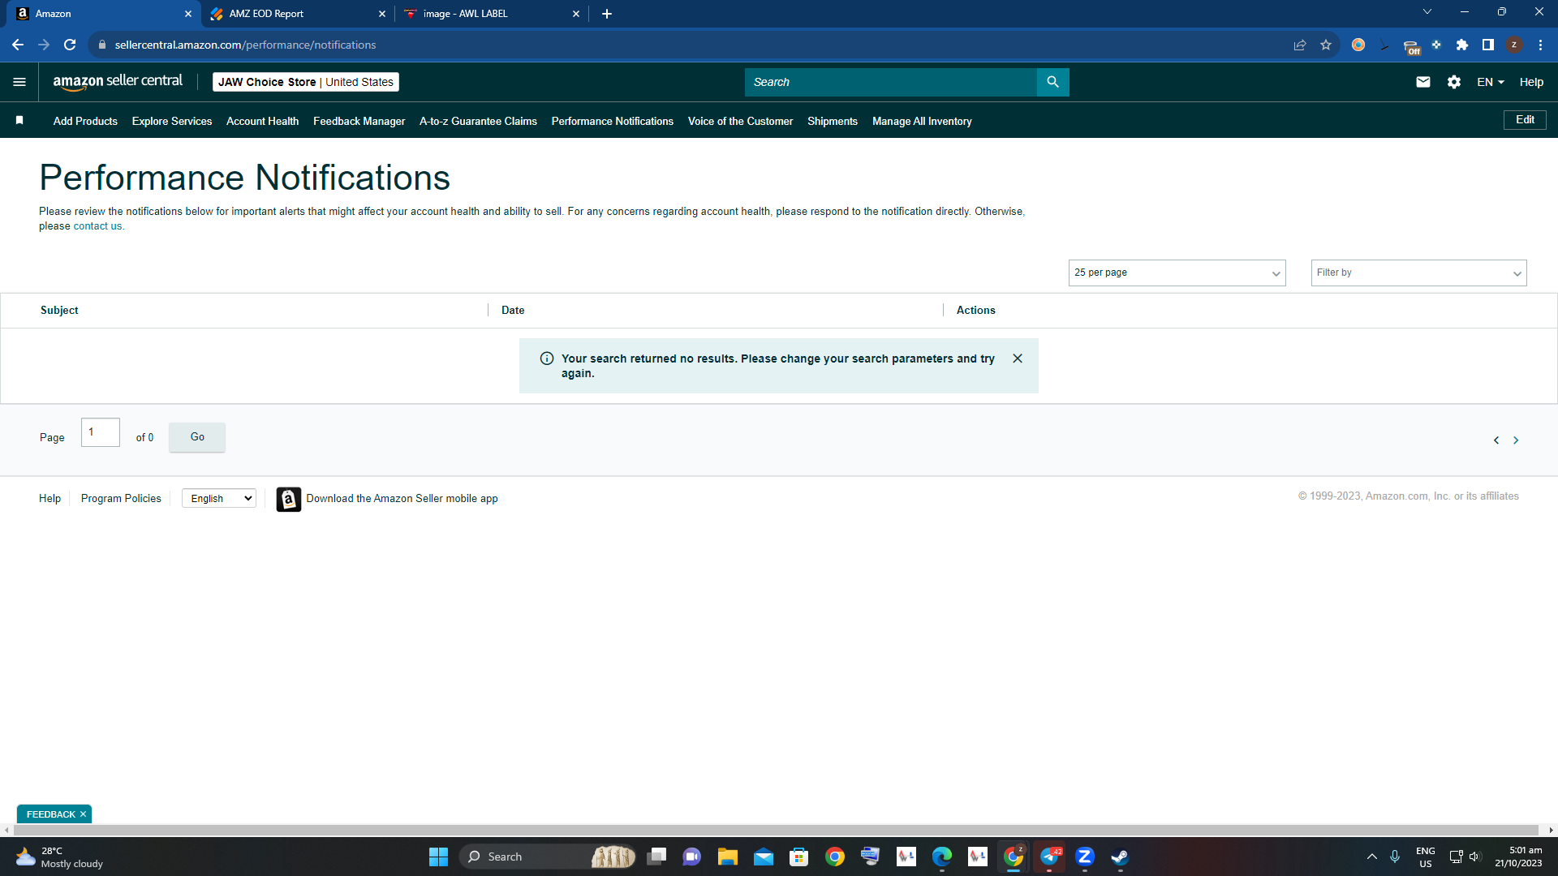Switch to the AMZ EOD Report tab
This screenshot has height=876, width=1558.
[297, 14]
